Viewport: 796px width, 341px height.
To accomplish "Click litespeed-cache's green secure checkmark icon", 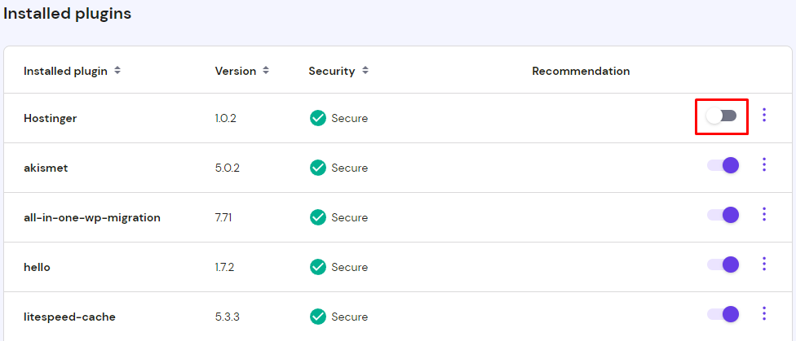I will 318,317.
